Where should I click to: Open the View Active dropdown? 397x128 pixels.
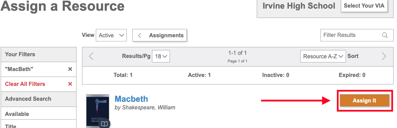[x=111, y=35]
